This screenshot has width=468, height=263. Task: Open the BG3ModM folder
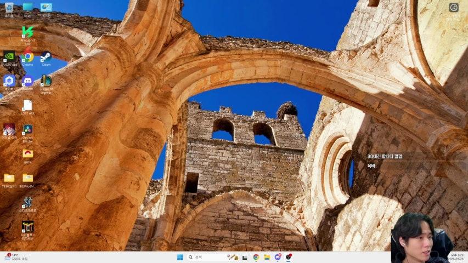[x=27, y=178]
